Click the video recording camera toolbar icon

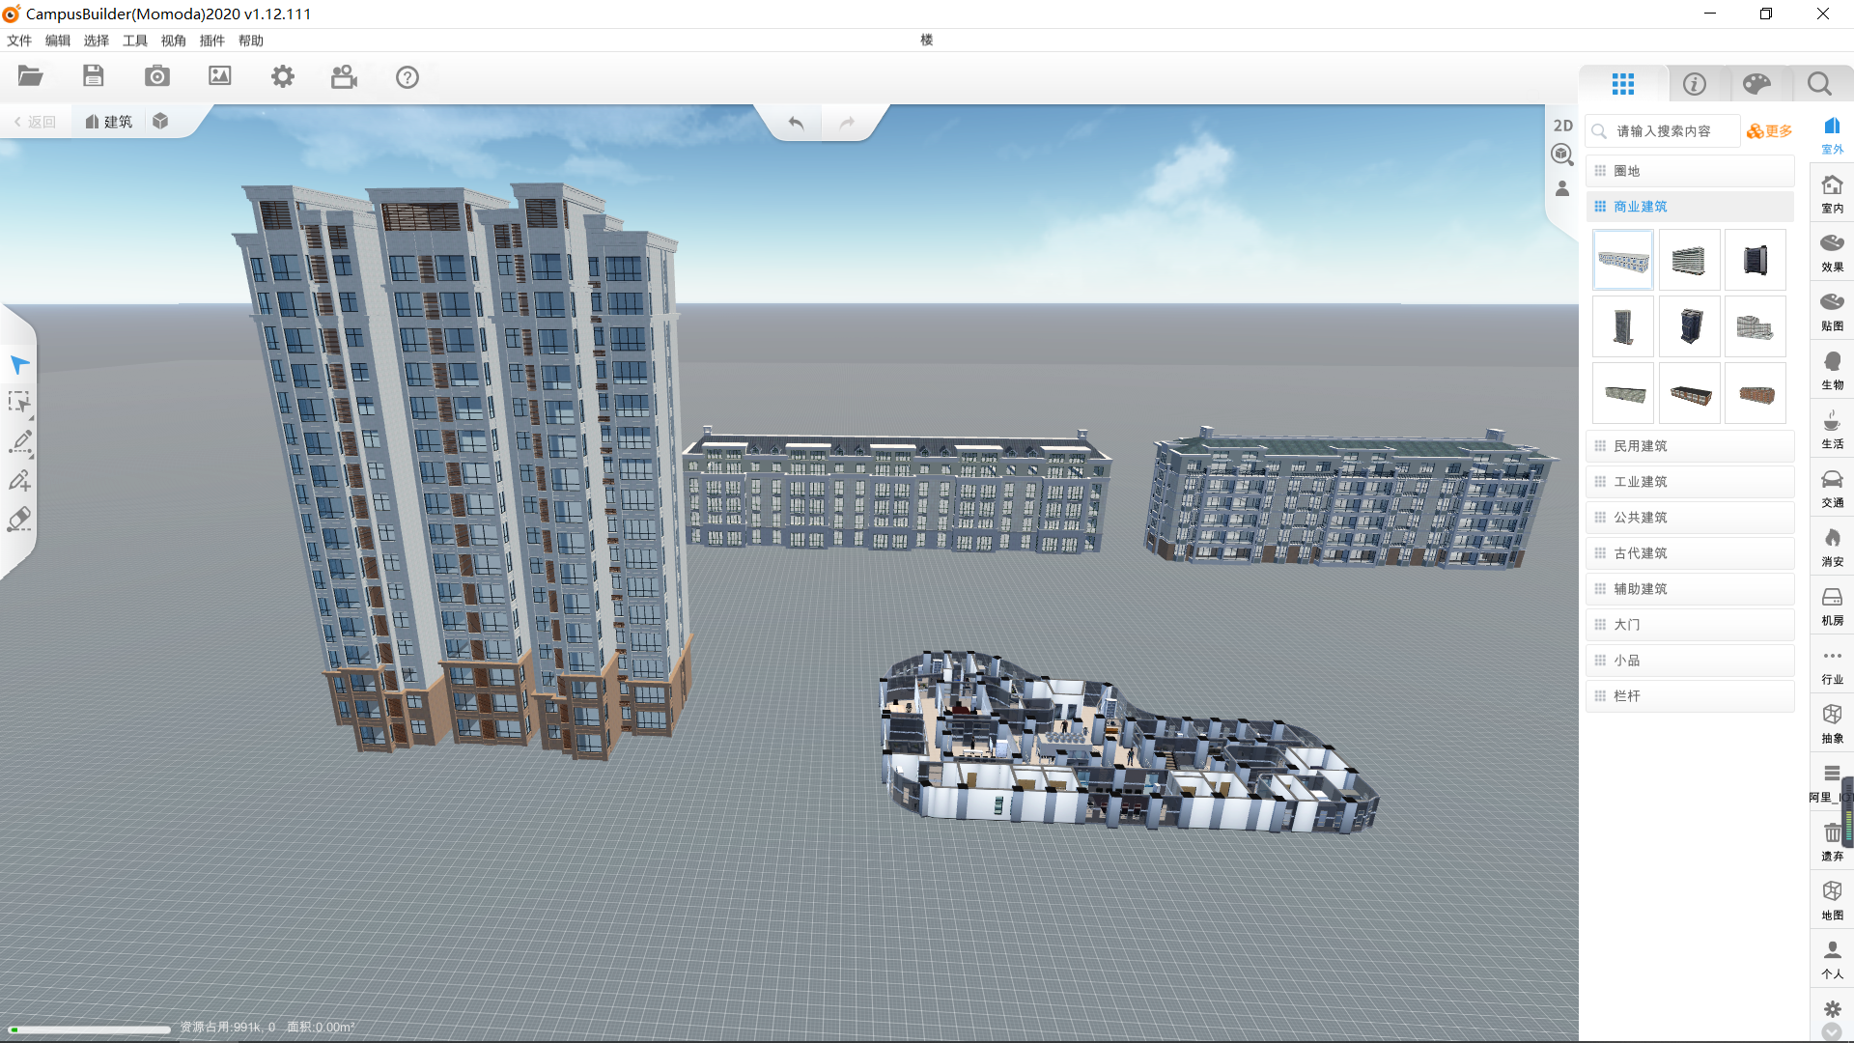click(345, 76)
